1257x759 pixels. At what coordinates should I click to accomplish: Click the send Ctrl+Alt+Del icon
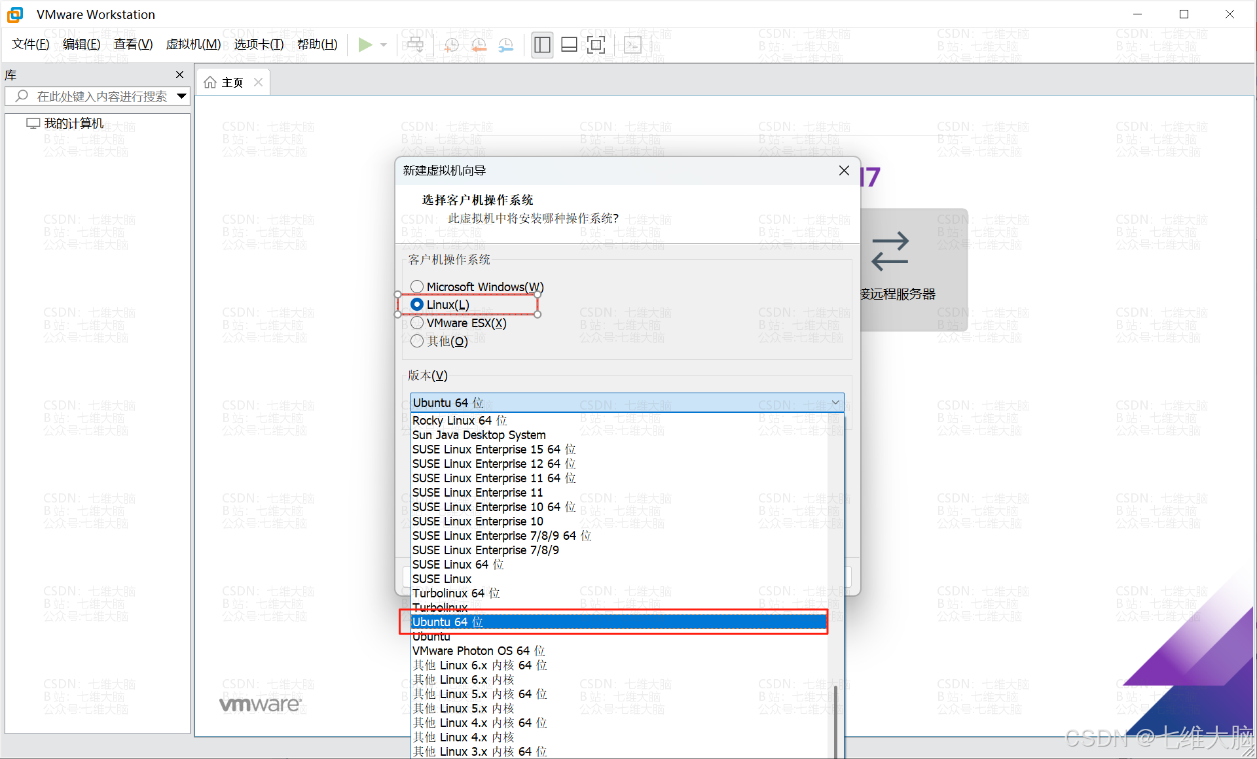(415, 44)
